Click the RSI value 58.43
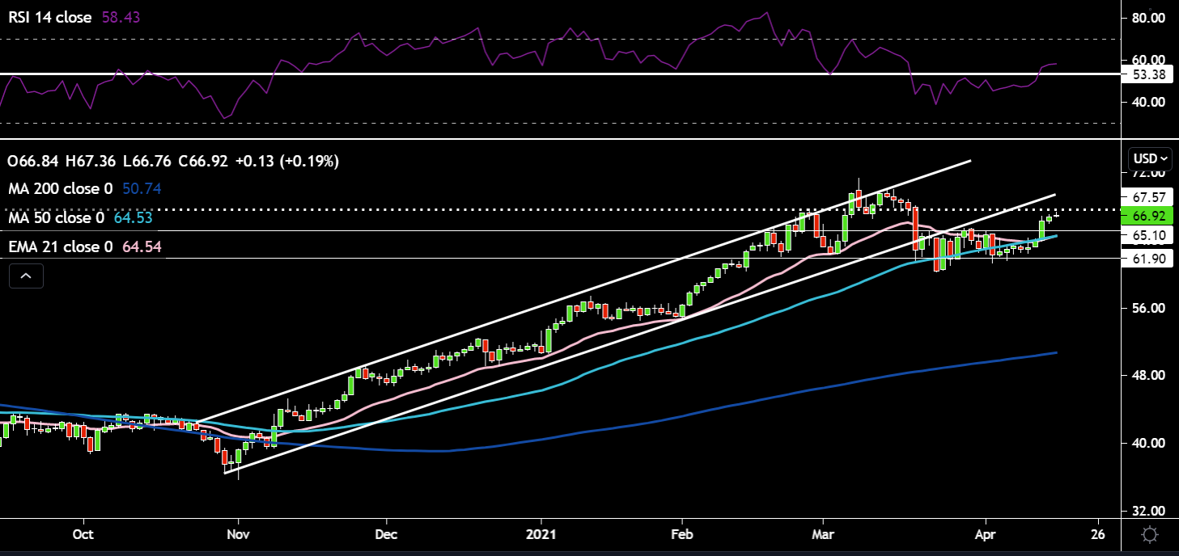This screenshot has height=556, width=1179. [x=121, y=17]
